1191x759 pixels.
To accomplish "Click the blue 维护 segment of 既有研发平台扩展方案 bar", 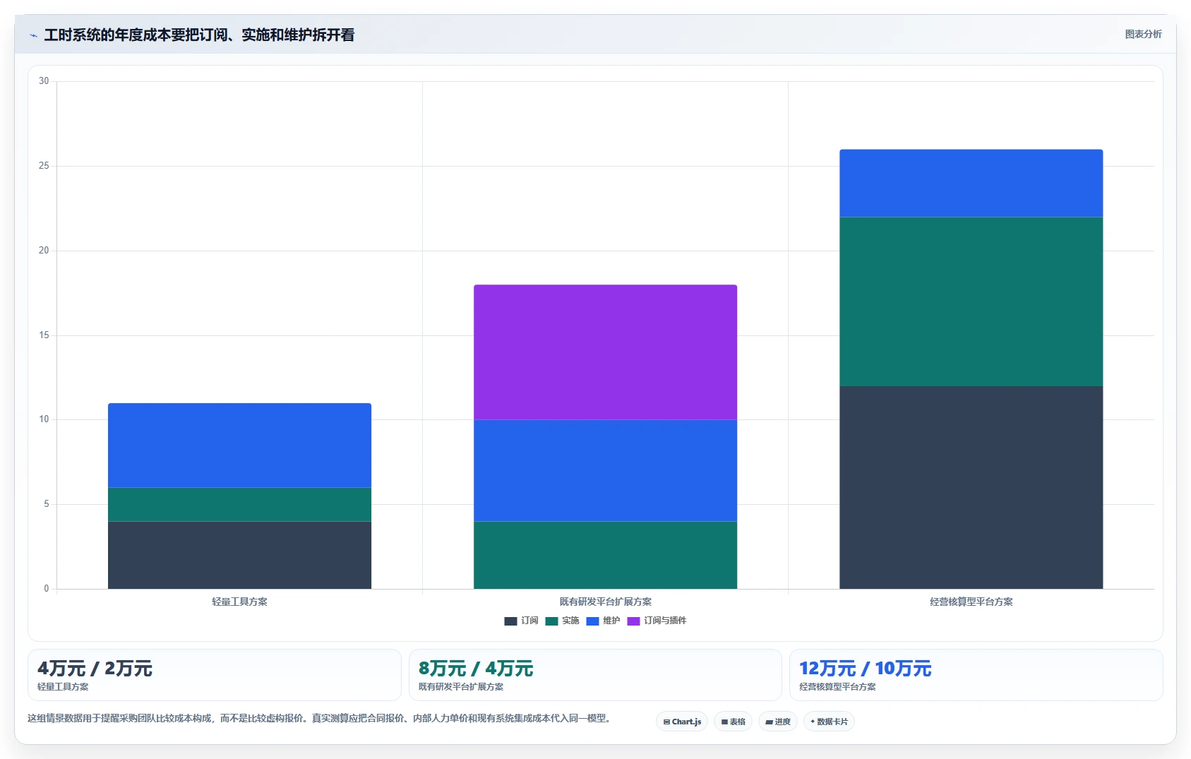I will tap(605, 470).
